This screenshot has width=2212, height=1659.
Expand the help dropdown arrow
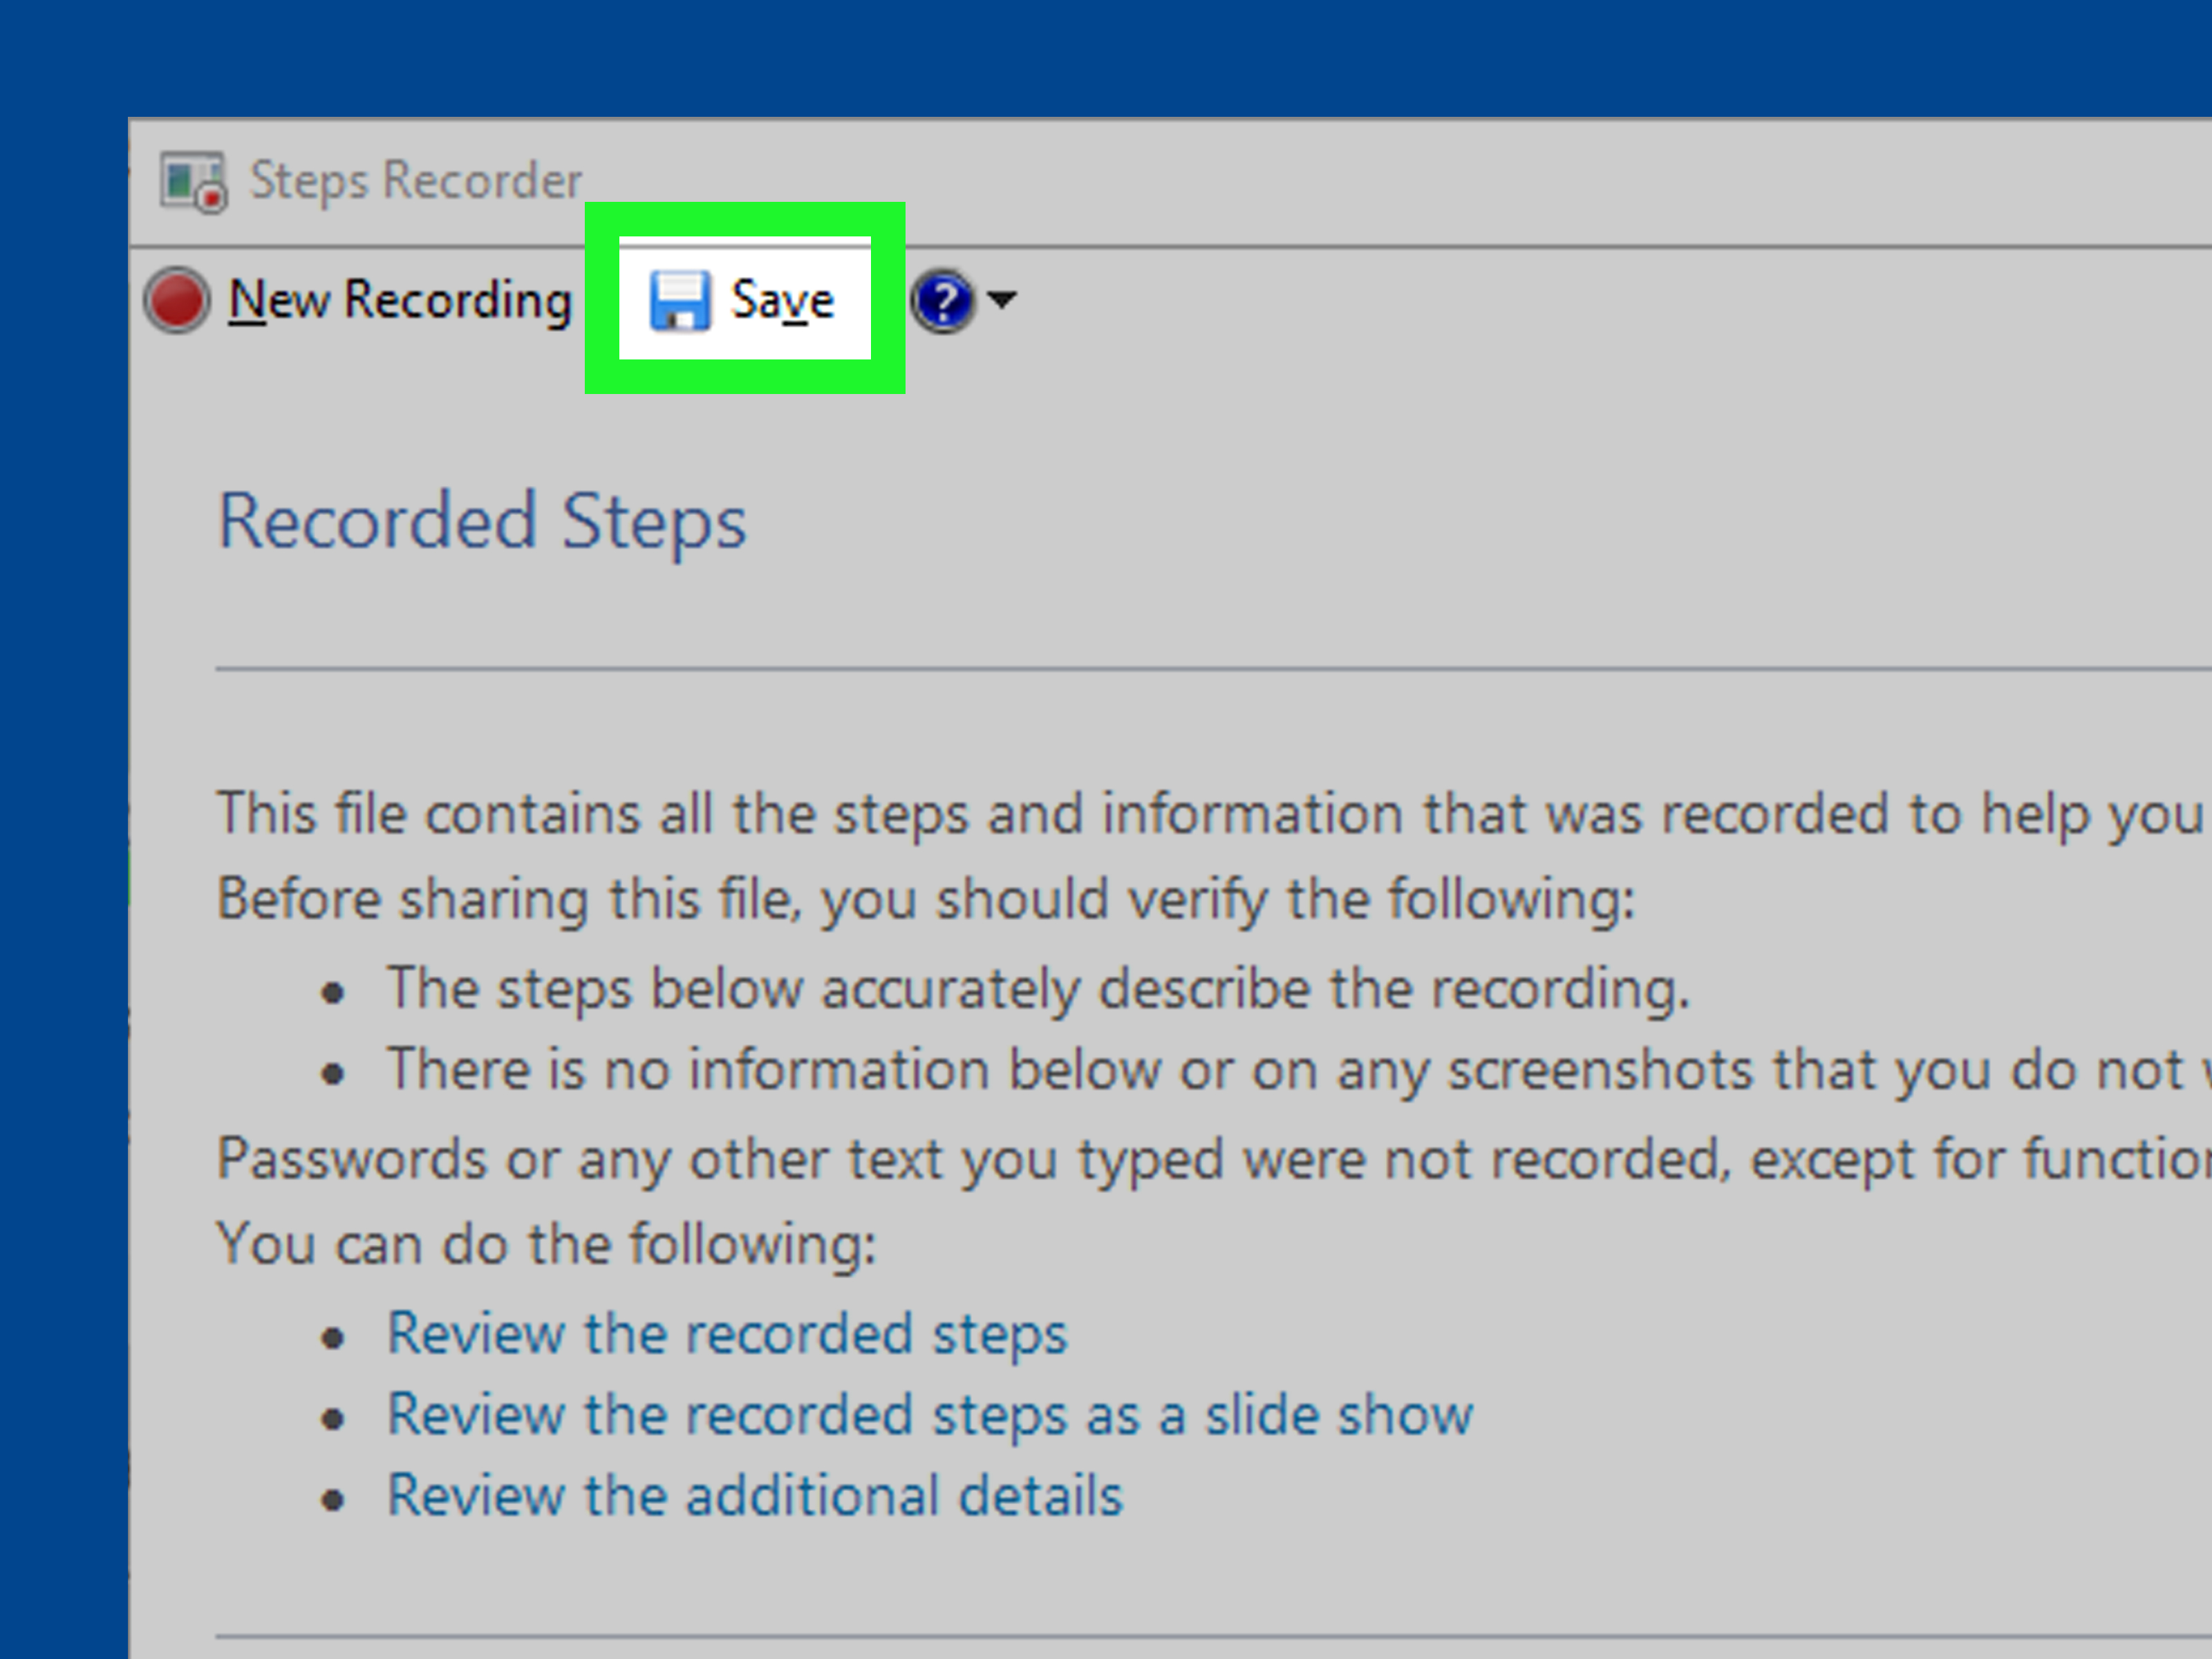tap(1001, 299)
